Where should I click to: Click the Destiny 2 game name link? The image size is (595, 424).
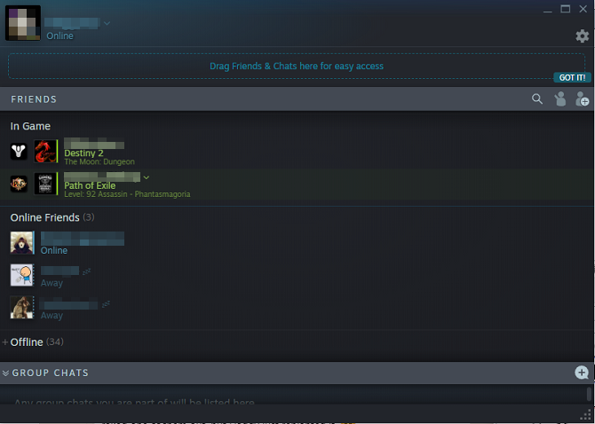83,153
